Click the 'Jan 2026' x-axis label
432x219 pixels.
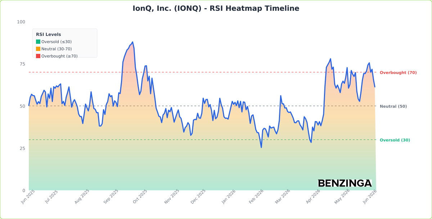[x=228, y=197]
